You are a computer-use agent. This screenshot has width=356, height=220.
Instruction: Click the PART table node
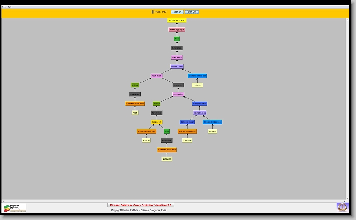(x=135, y=113)
